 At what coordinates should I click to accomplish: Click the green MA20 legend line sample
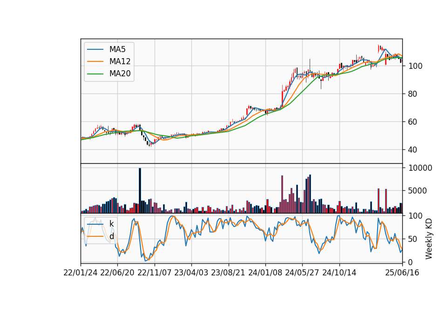pyautogui.click(x=95, y=74)
